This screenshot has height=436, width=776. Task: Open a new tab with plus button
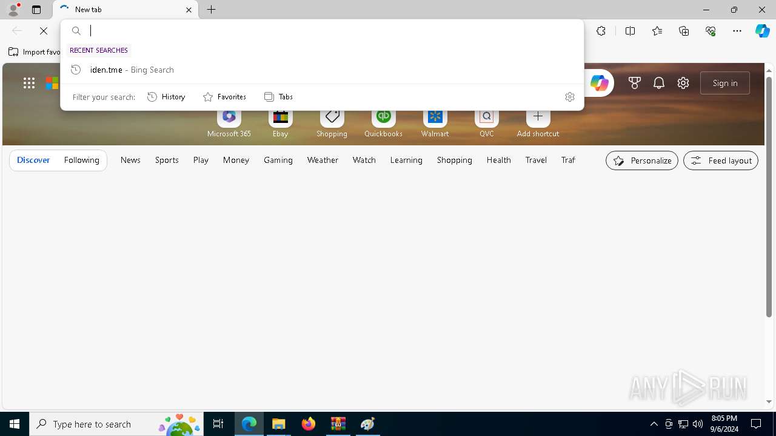pos(212,10)
